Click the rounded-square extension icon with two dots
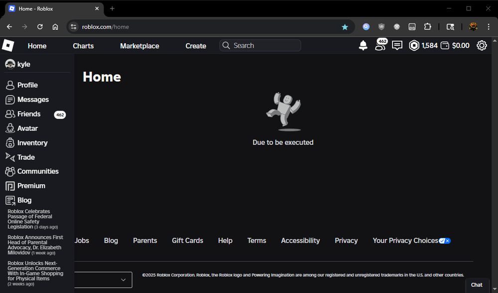The height and width of the screenshot is (293, 498). tap(412, 27)
